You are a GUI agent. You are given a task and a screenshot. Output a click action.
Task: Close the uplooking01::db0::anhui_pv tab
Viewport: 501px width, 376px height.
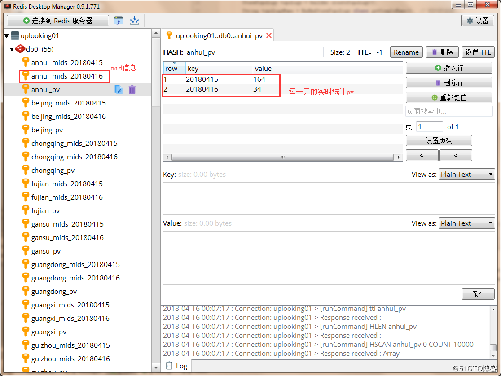(269, 35)
